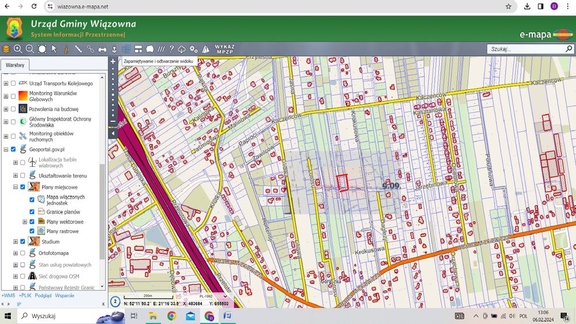The width and height of the screenshot is (576, 324).
Task: Select the object information tool
Action: 66,49
